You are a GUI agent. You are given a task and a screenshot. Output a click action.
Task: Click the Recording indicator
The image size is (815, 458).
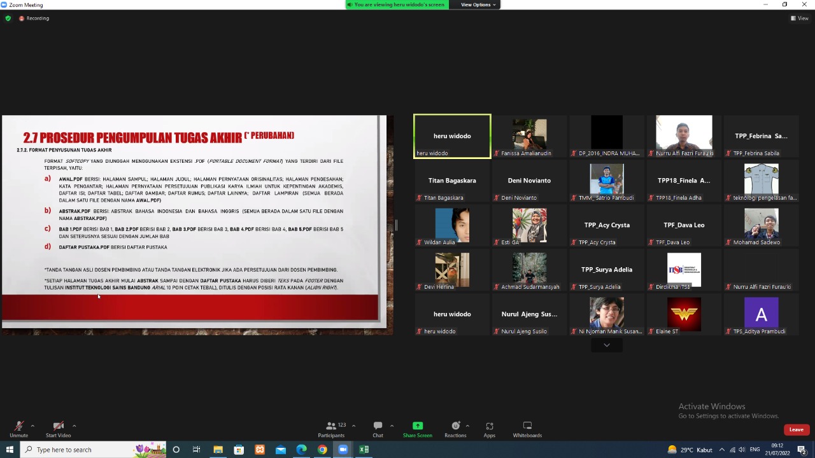[34, 18]
